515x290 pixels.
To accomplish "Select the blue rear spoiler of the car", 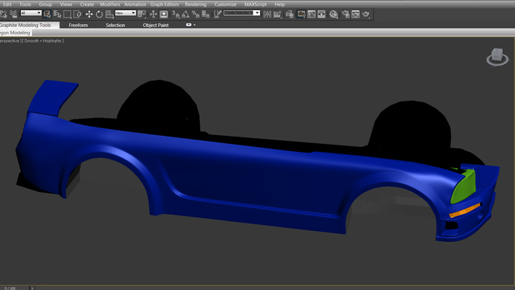I will click(x=52, y=97).
